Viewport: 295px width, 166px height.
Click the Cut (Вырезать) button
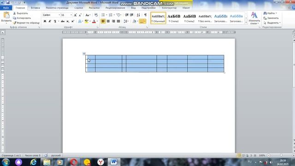pos(20,13)
